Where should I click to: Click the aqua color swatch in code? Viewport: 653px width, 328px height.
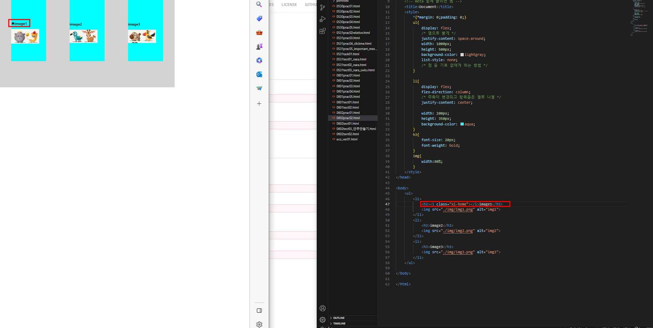coord(462,124)
